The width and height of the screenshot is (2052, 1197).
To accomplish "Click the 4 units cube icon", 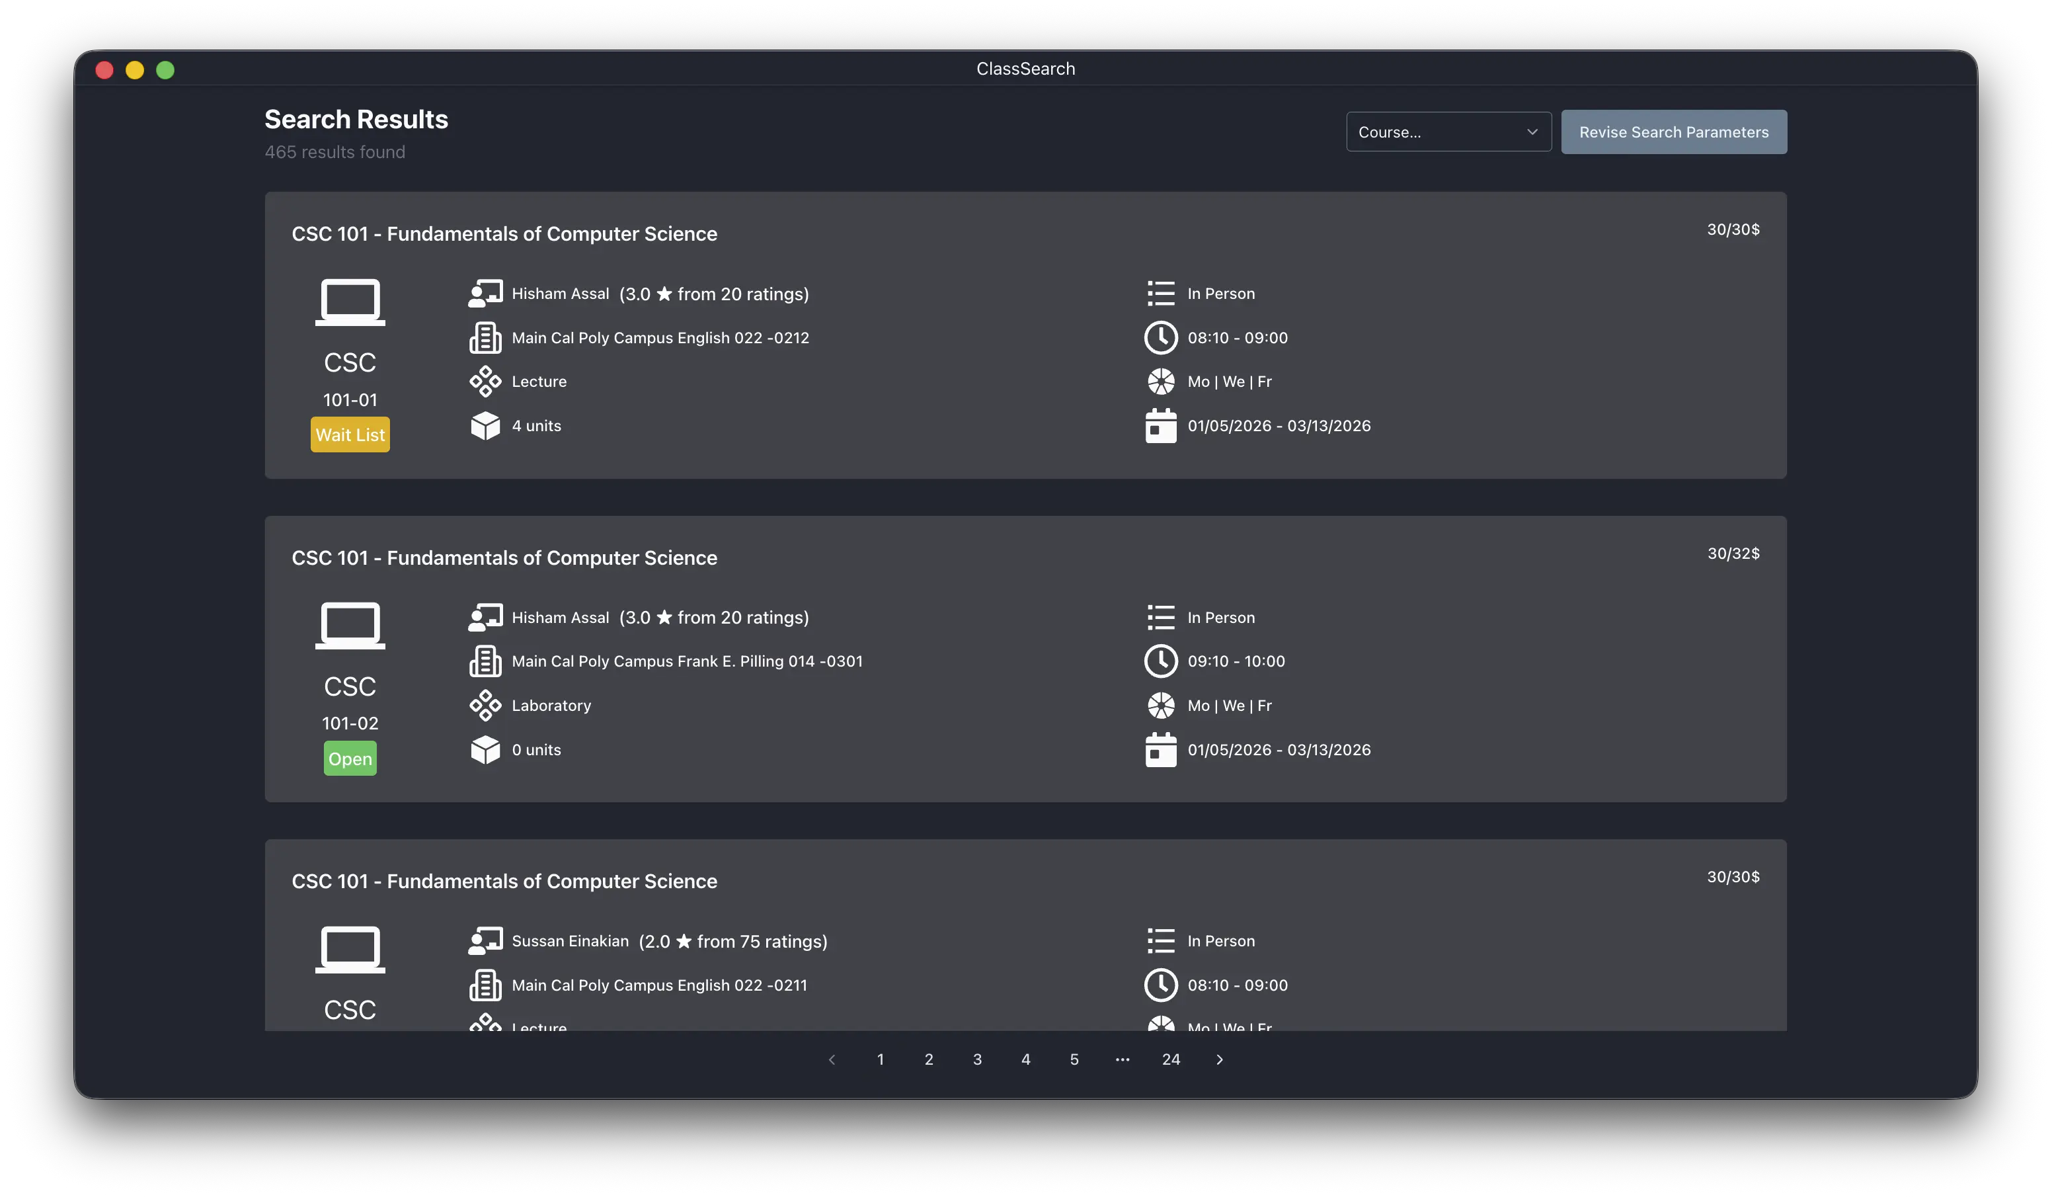I will click(485, 425).
